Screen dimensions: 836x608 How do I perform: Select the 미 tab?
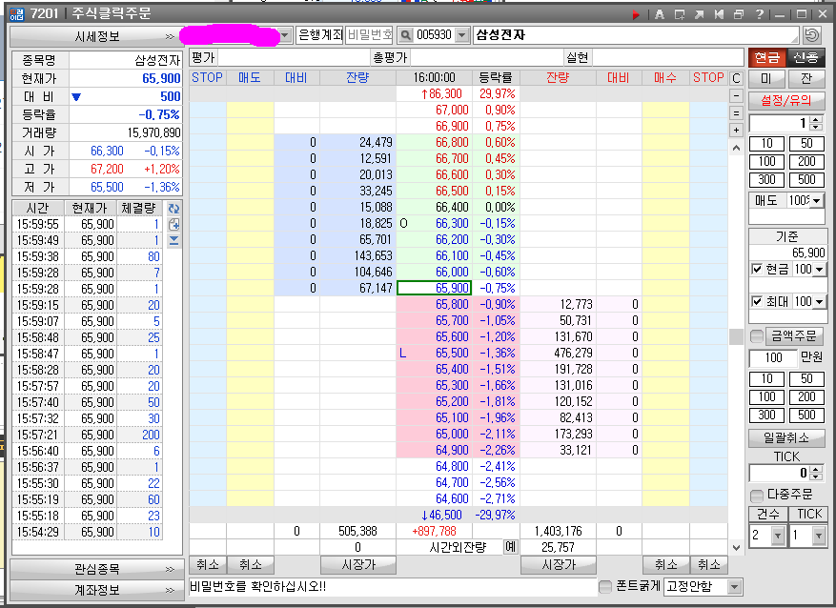click(766, 79)
